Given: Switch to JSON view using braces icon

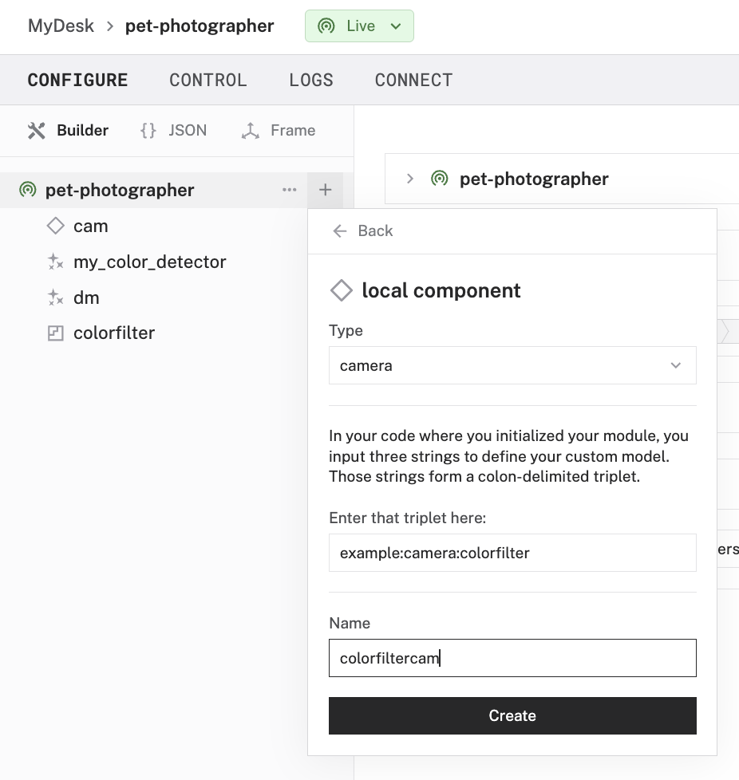Looking at the screenshot, I should [148, 130].
